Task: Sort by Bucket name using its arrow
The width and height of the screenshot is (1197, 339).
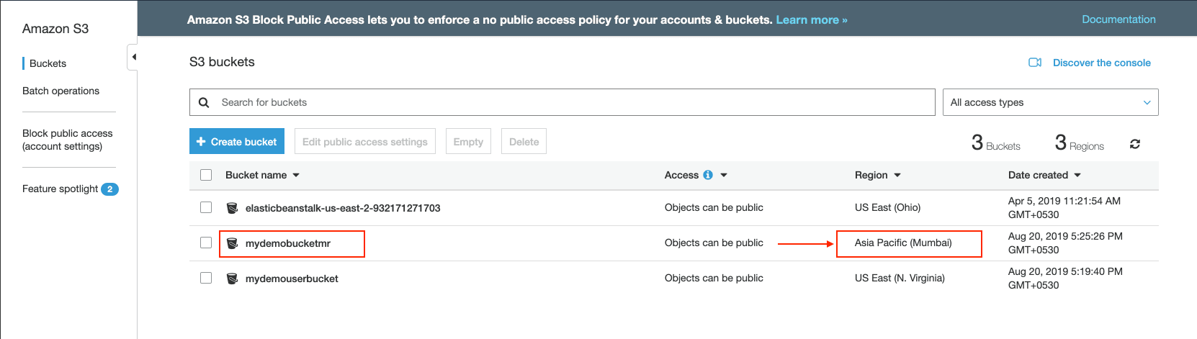Action: click(296, 176)
